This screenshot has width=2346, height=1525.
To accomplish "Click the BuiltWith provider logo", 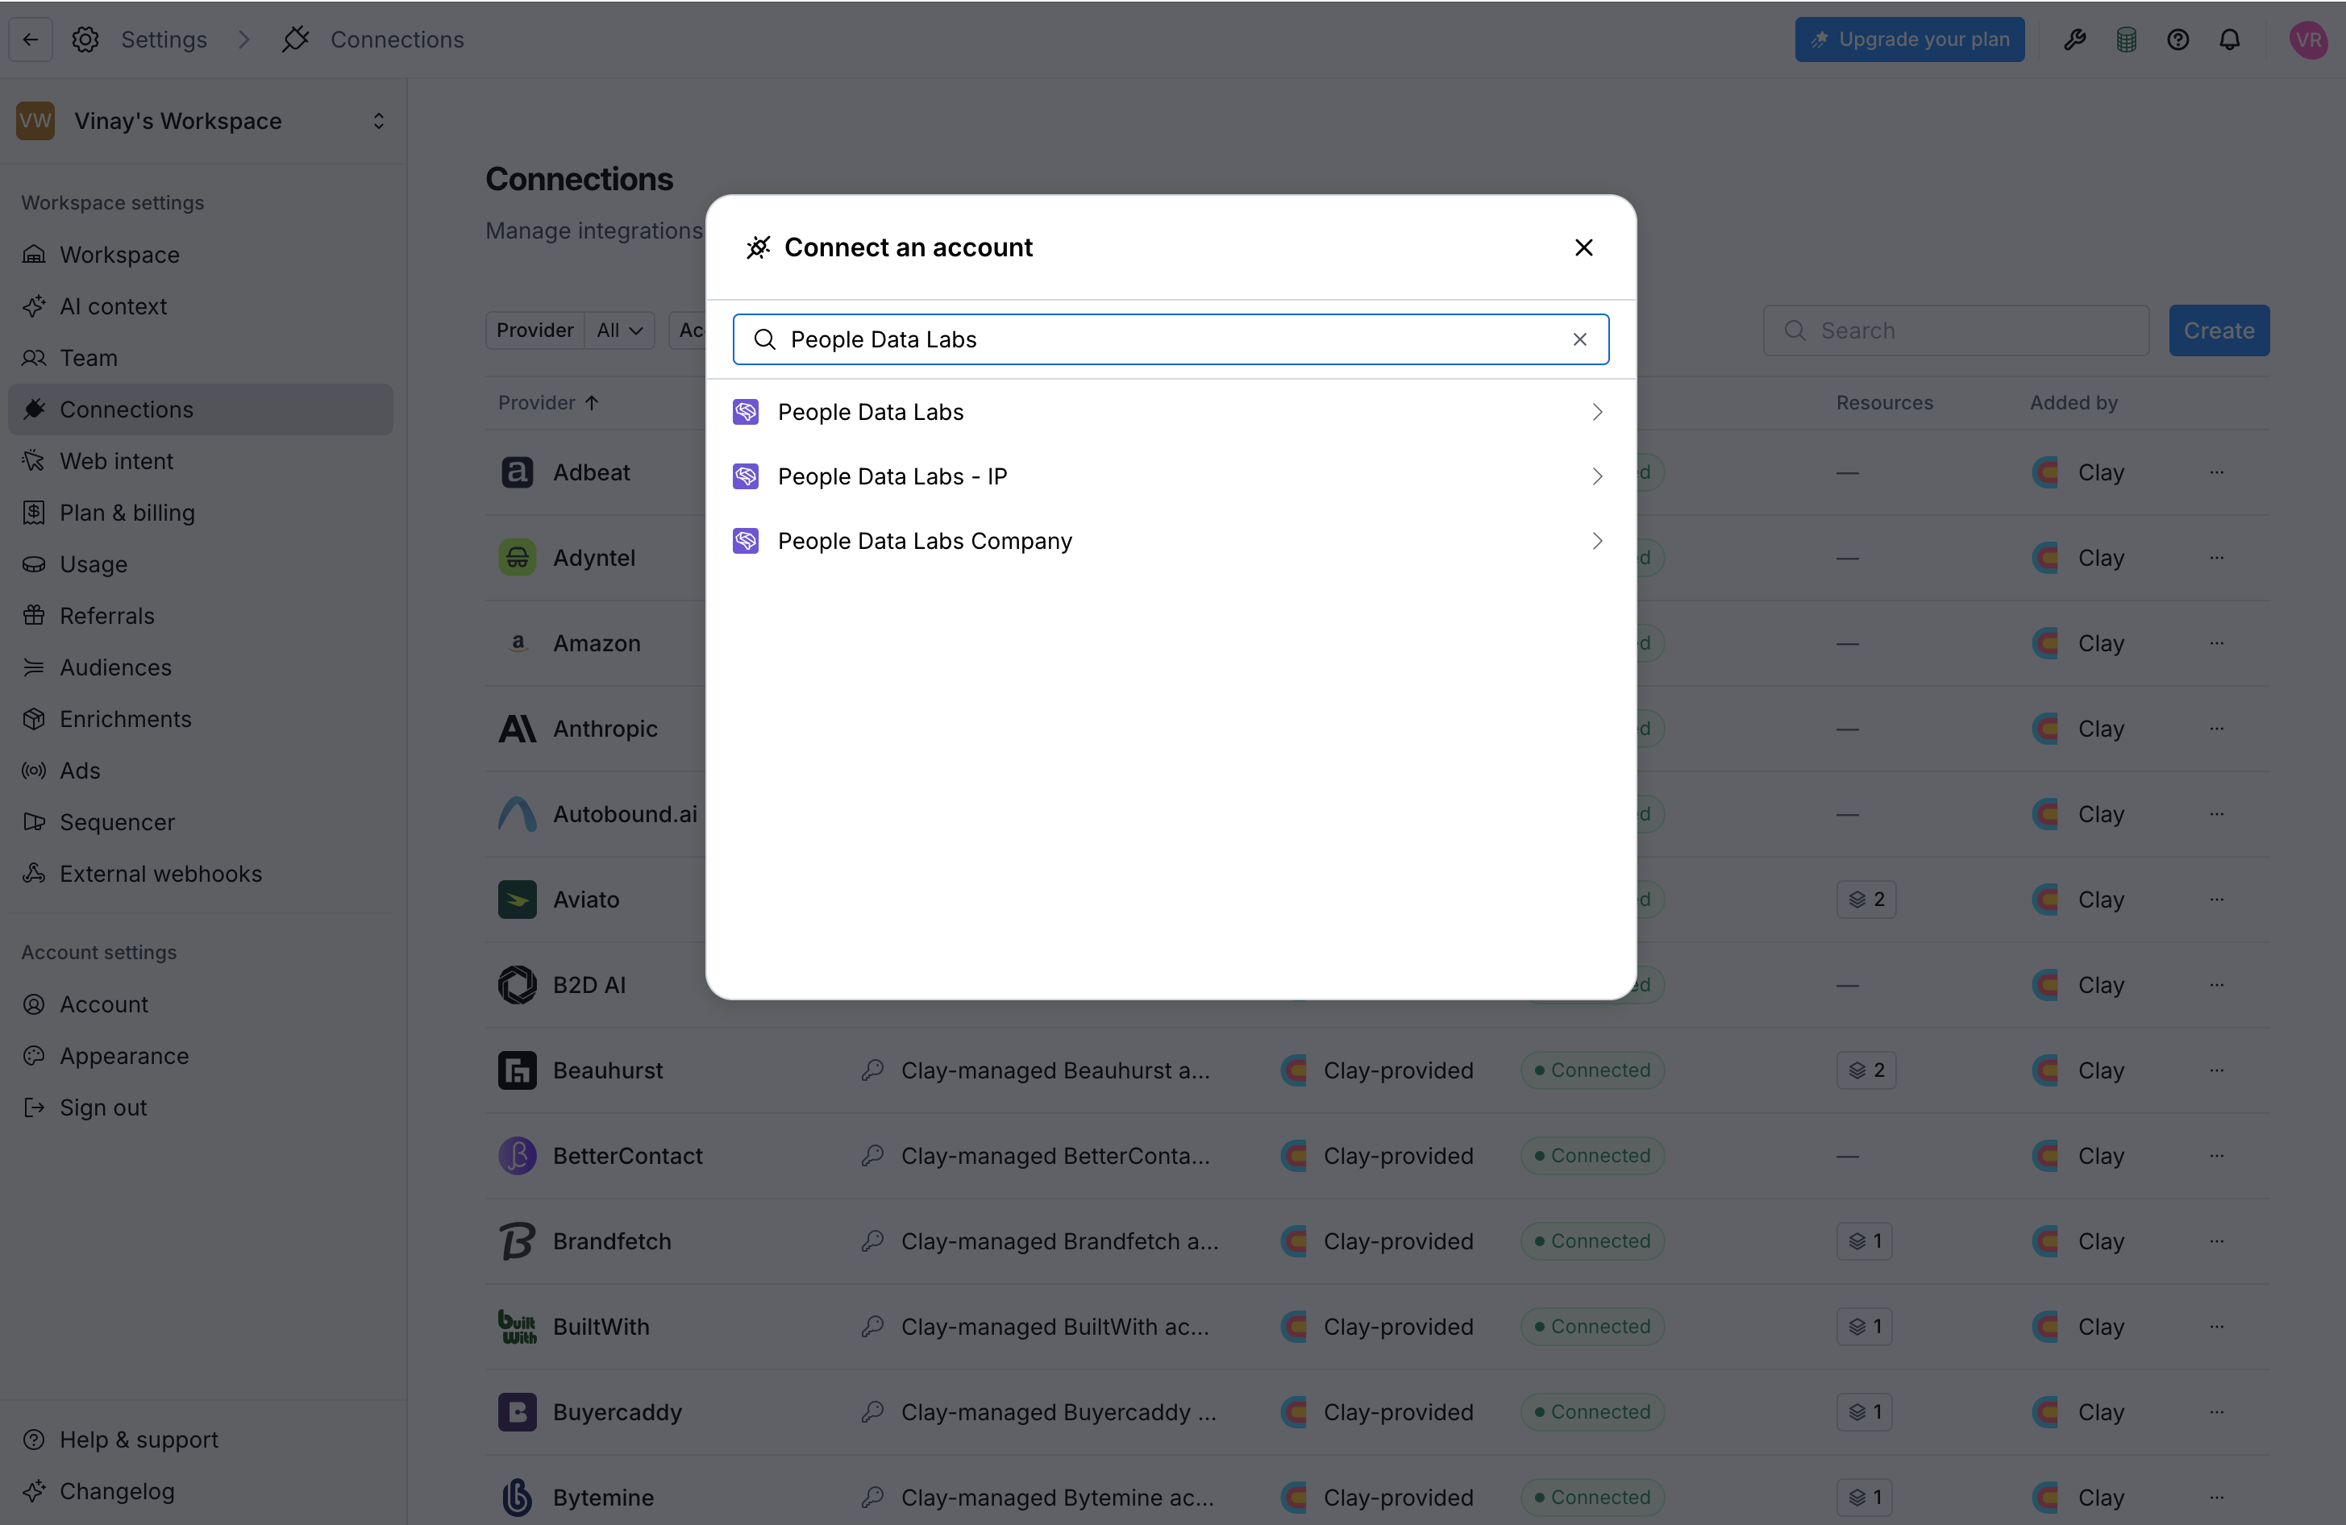I will click(x=517, y=1327).
